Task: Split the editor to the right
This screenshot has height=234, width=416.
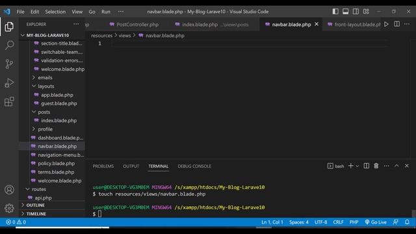Action: (x=396, y=24)
